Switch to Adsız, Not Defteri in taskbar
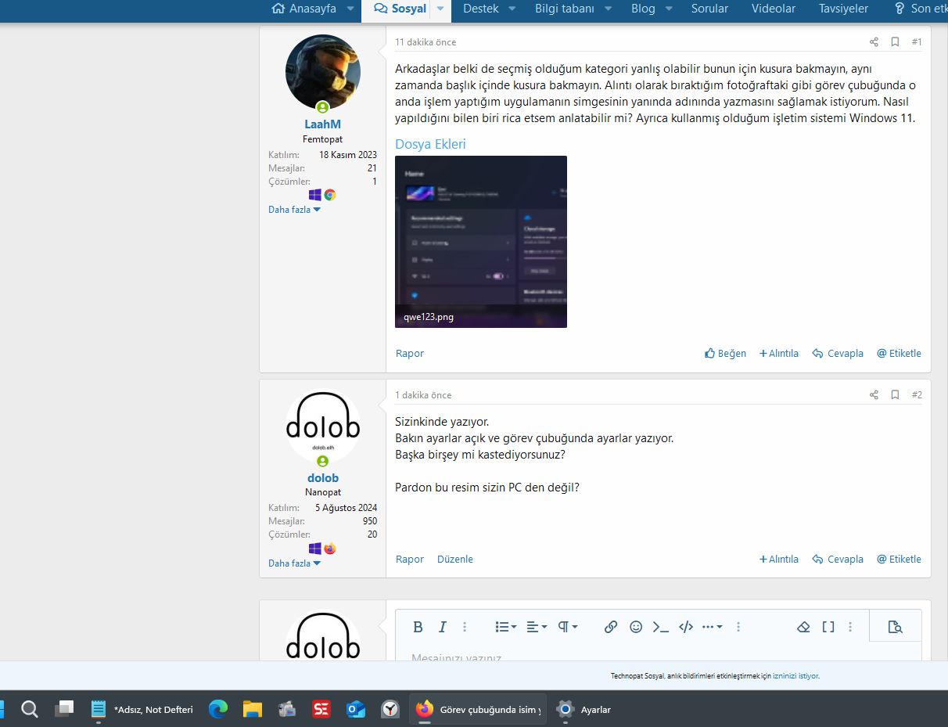The width and height of the screenshot is (948, 727). tap(142, 709)
